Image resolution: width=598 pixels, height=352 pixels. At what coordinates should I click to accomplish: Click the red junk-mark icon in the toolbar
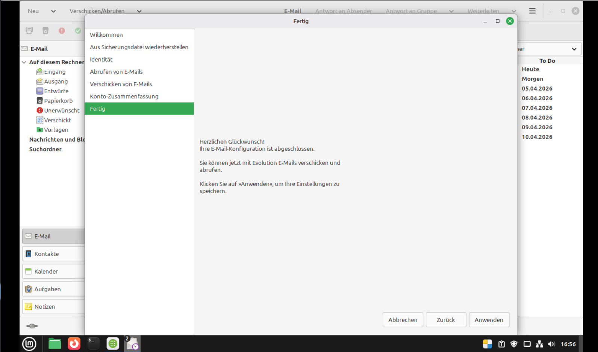click(x=62, y=31)
